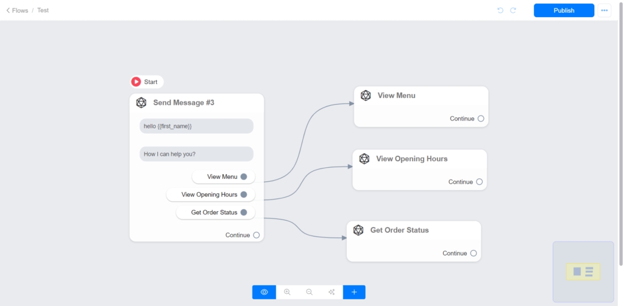Select the Continue connector on View Menu node

tap(481, 119)
